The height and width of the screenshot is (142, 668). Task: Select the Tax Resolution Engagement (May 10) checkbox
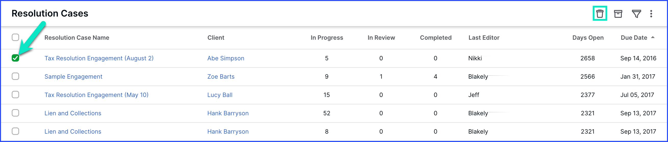[15, 95]
